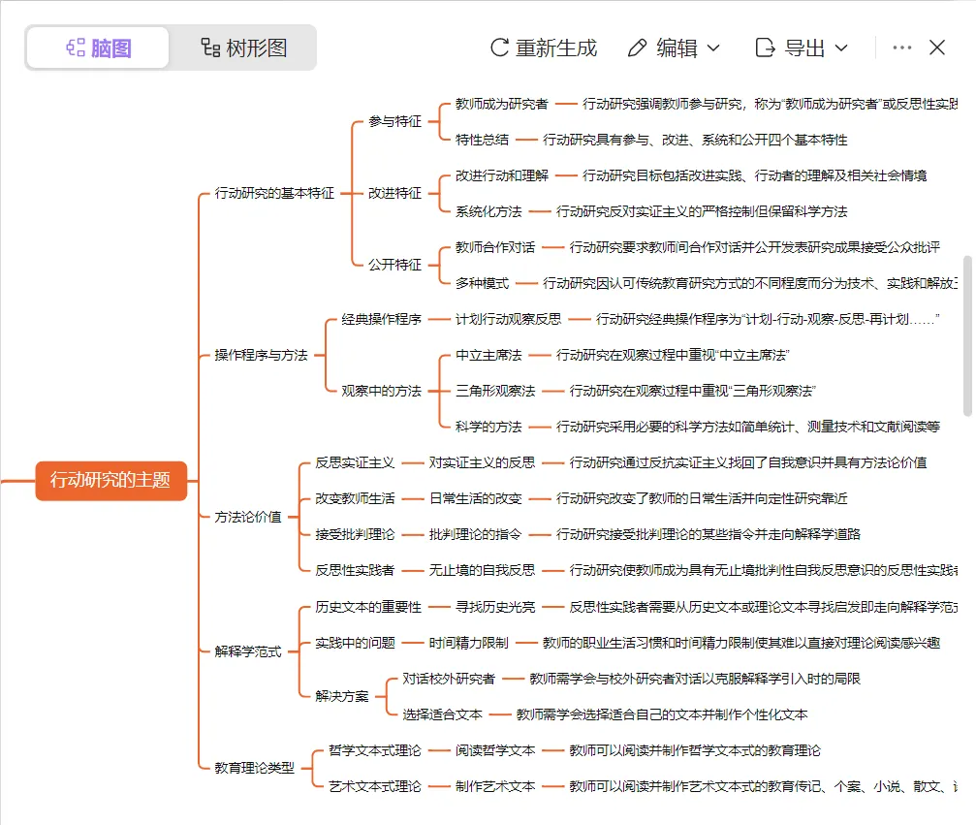This screenshot has height=825, width=976.
Task: Click the 树形图 tree diagram icon
Action: [x=210, y=48]
